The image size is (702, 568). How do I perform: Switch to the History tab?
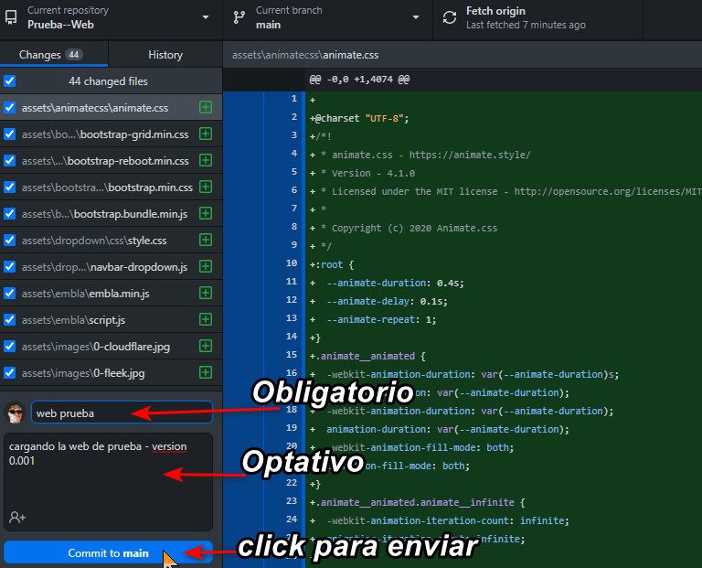[x=165, y=55]
